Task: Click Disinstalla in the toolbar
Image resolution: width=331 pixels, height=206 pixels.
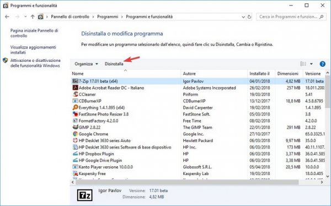Action: 114,64
